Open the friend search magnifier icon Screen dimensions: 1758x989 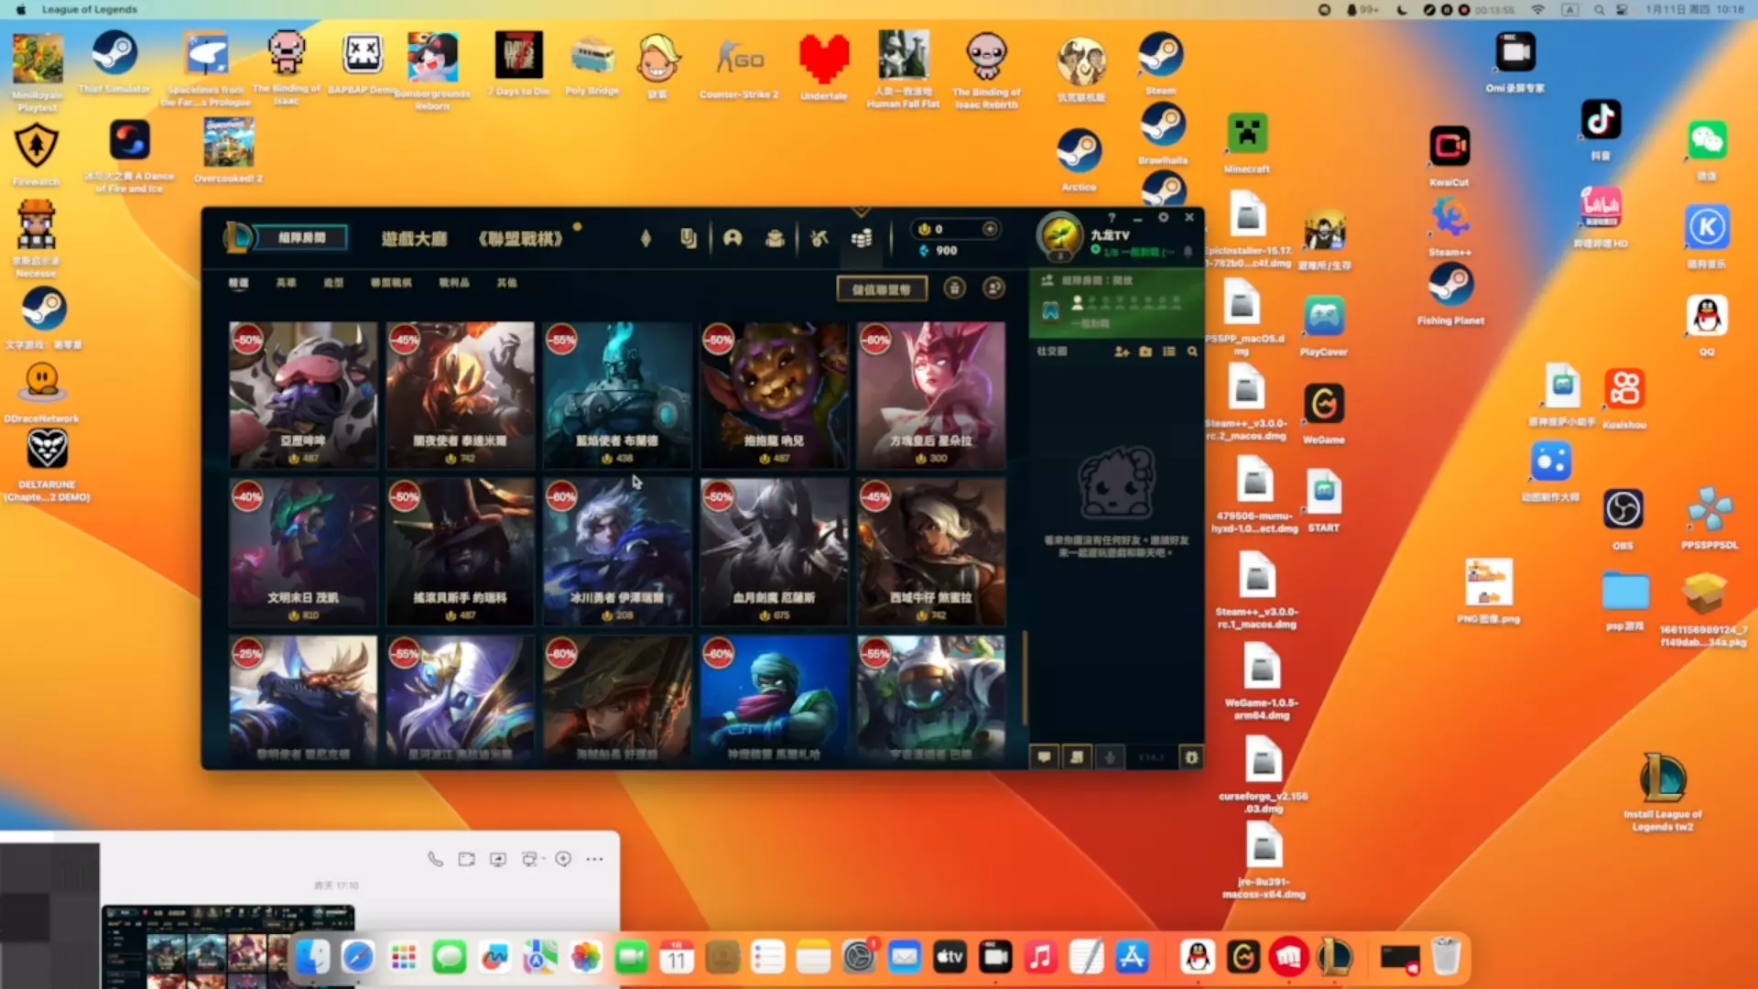[1192, 352]
